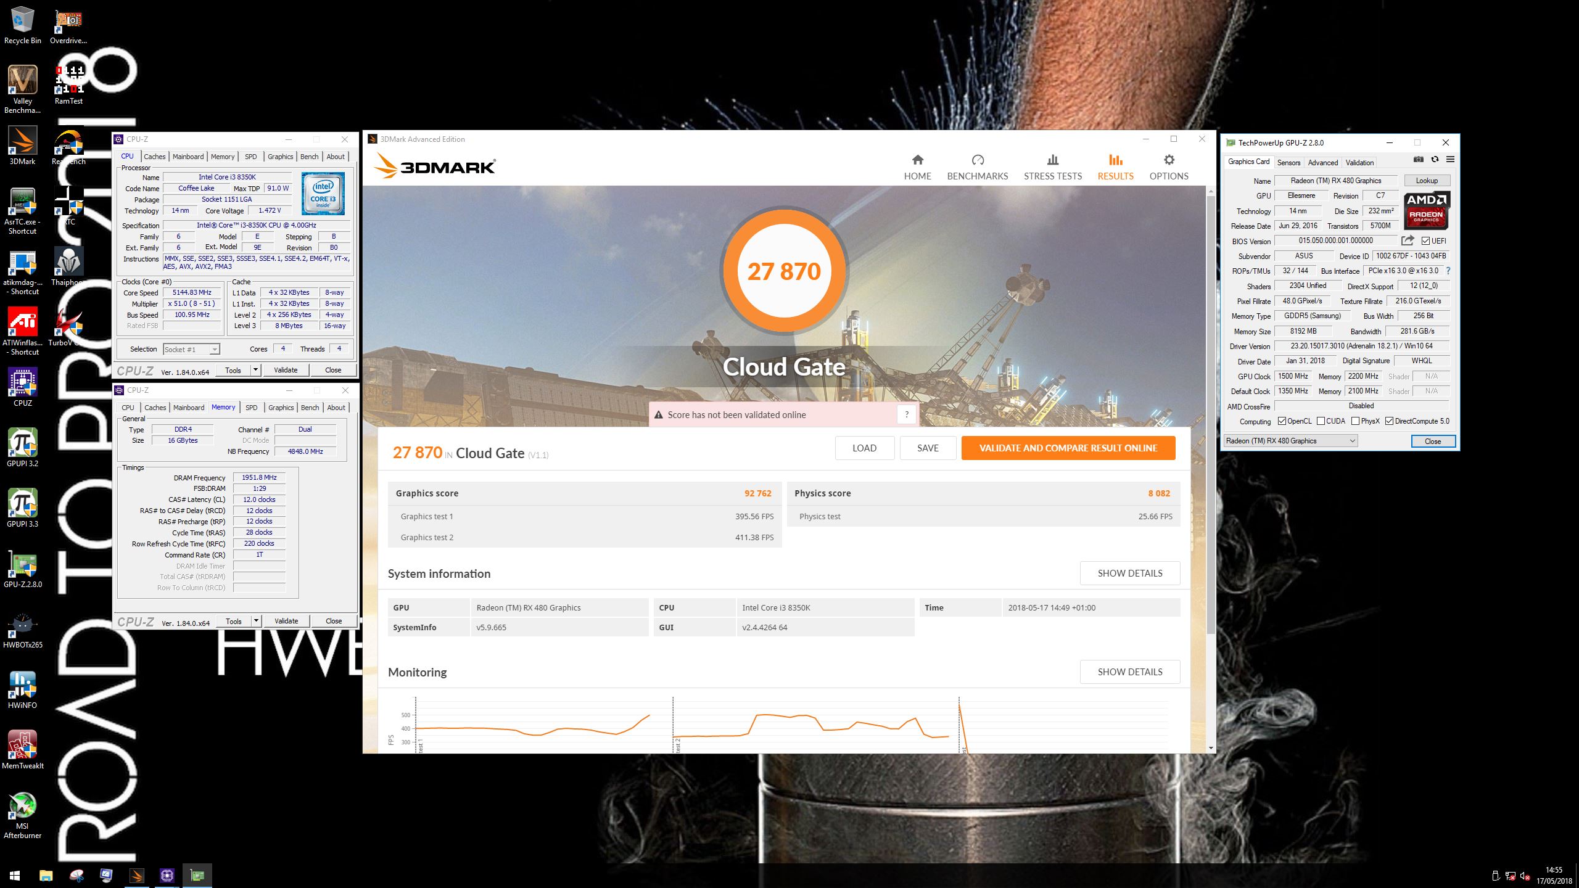Open the Valley Benchmark desktop icon
Viewport: 1579px width, 888px height.
[23, 90]
